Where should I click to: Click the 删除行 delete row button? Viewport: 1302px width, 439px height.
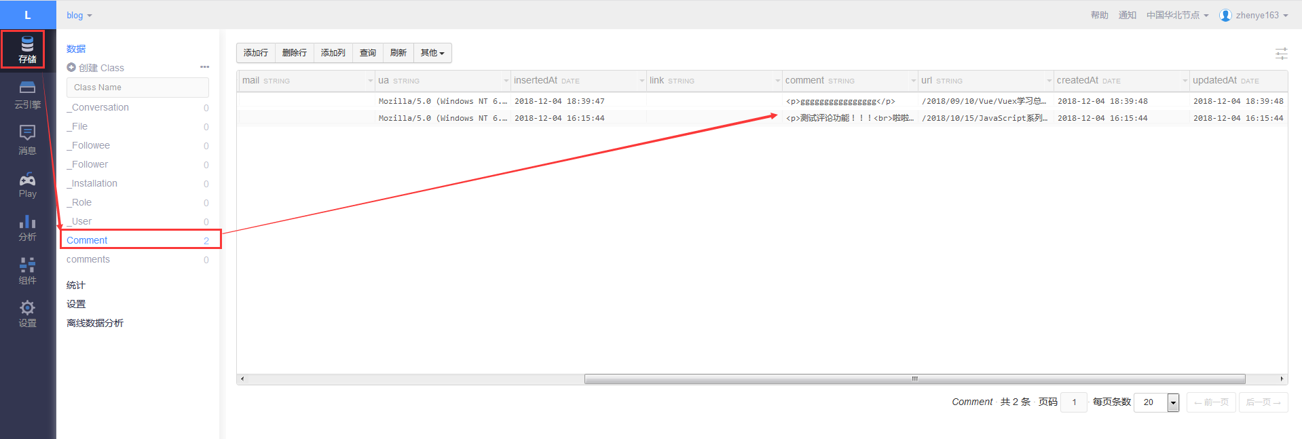click(295, 53)
